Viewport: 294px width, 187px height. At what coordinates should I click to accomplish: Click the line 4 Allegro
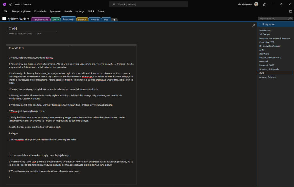coord(13,133)
